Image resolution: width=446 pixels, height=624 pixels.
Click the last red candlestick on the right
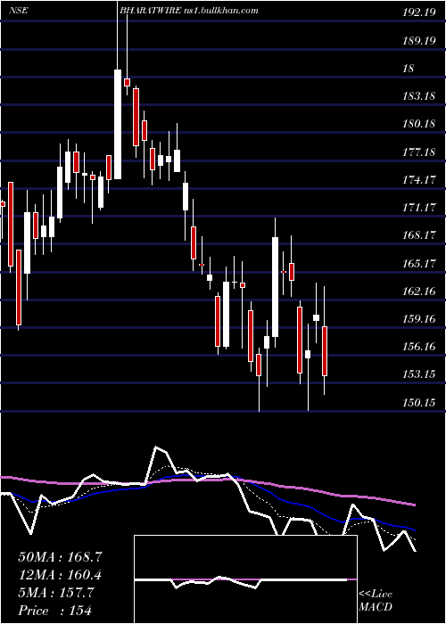pos(325,351)
